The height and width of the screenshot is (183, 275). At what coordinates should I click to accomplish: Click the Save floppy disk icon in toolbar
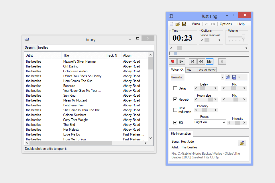pyautogui.click(x=184, y=24)
